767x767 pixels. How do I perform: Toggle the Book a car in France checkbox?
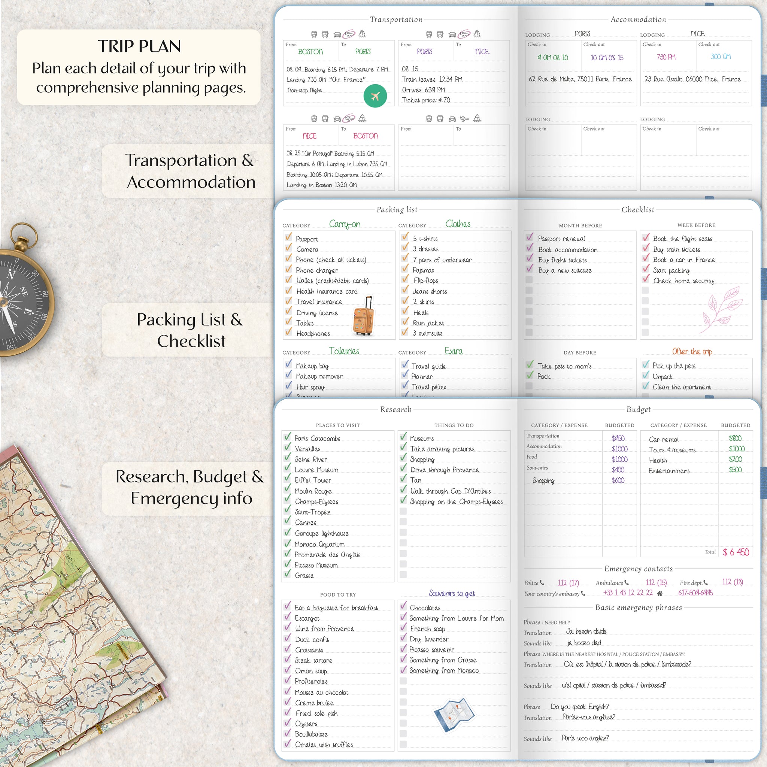coord(646,258)
